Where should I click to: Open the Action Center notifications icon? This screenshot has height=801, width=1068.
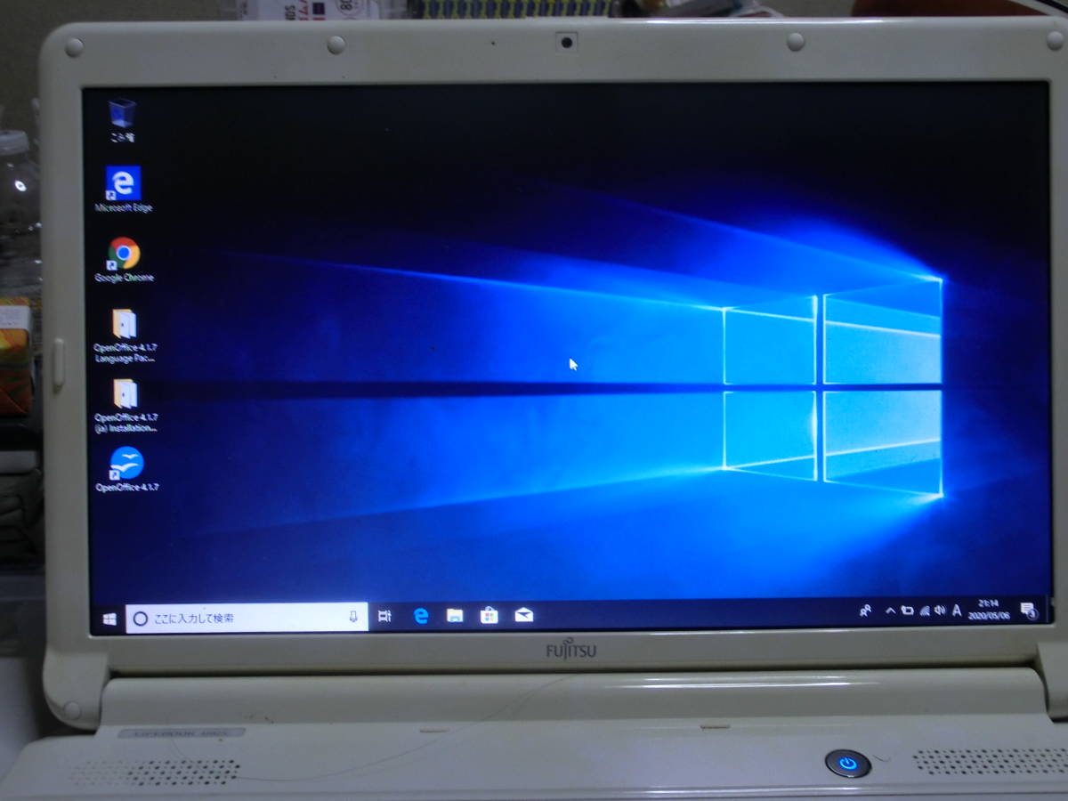[1029, 611]
